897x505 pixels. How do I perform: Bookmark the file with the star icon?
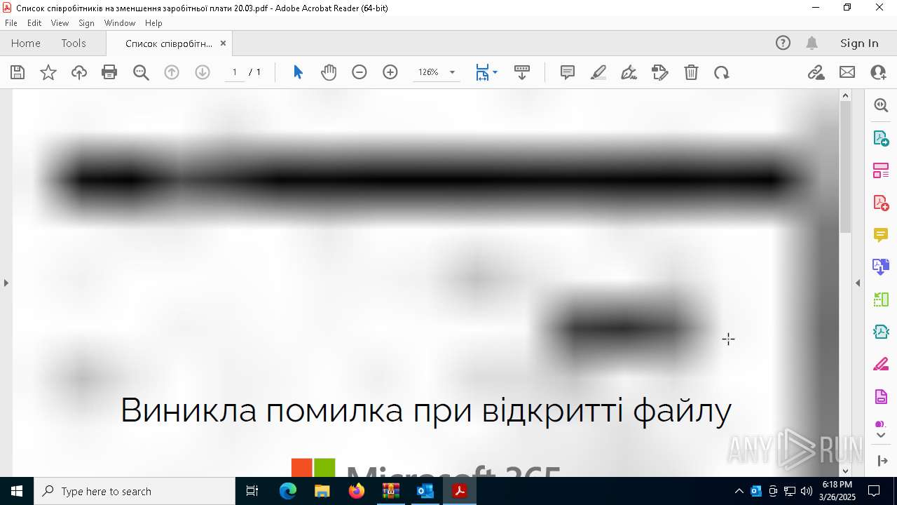coord(48,72)
